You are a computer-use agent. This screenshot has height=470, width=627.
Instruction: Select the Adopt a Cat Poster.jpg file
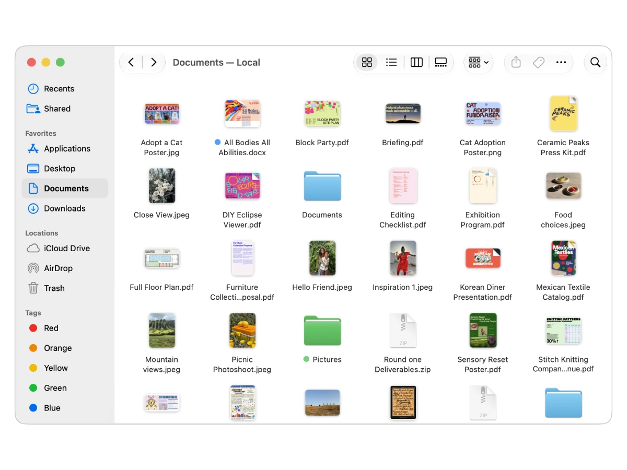point(162,113)
